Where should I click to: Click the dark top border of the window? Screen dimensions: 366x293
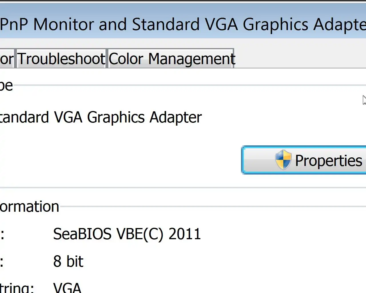click(x=183, y=1)
